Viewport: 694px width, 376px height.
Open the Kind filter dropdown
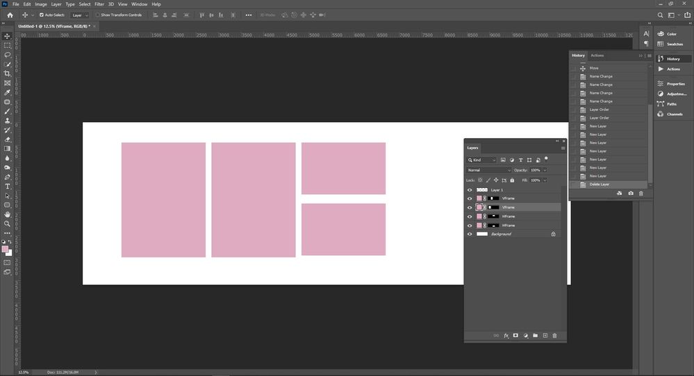coord(481,160)
